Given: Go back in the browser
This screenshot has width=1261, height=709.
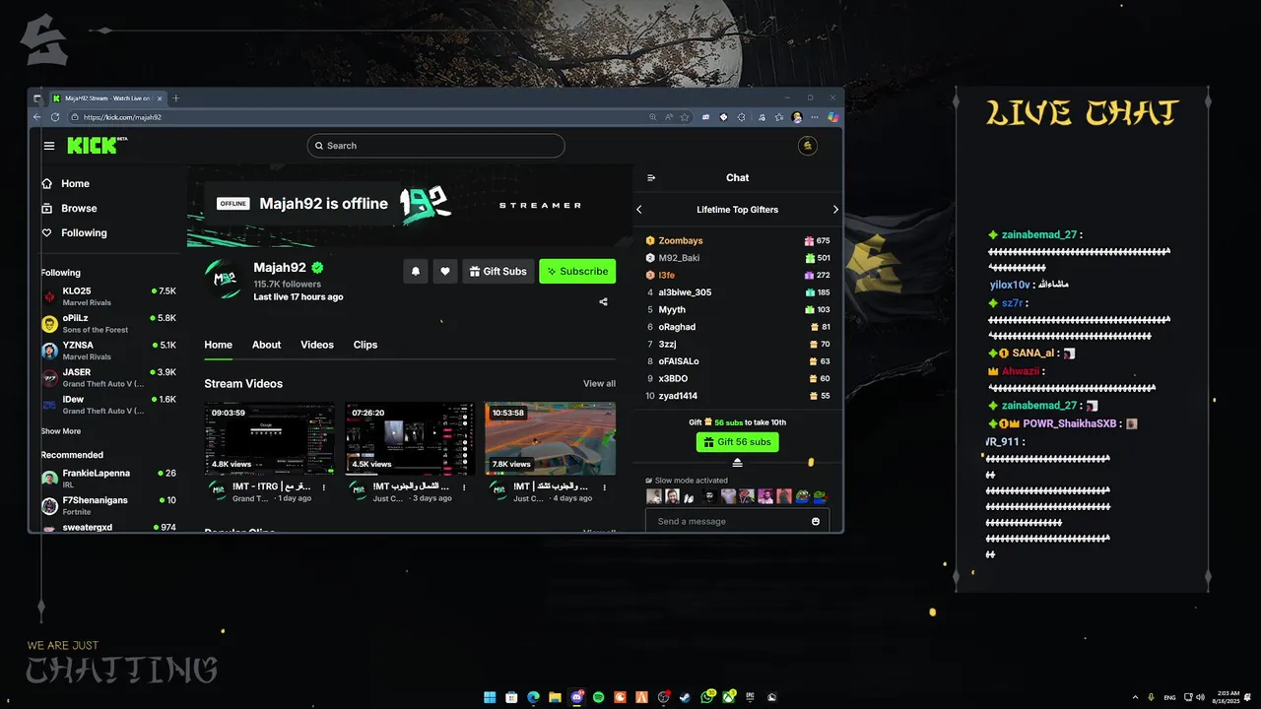Looking at the screenshot, I should (37, 117).
